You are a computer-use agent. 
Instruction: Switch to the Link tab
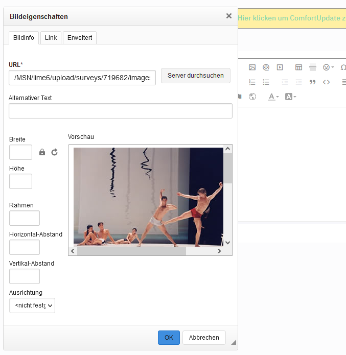[51, 38]
